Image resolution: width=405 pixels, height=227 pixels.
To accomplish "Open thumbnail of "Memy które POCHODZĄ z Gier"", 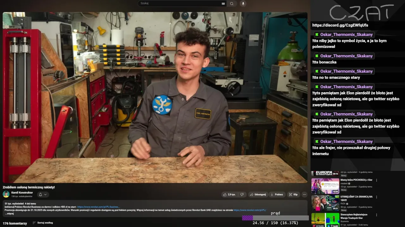I will pos(325,186).
